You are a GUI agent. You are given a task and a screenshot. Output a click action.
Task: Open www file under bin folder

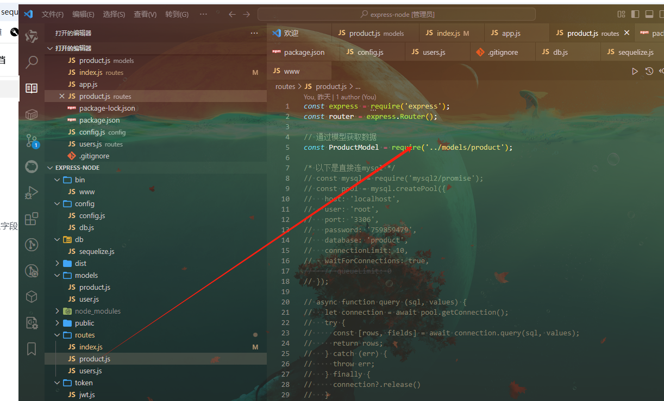[155, 192]
